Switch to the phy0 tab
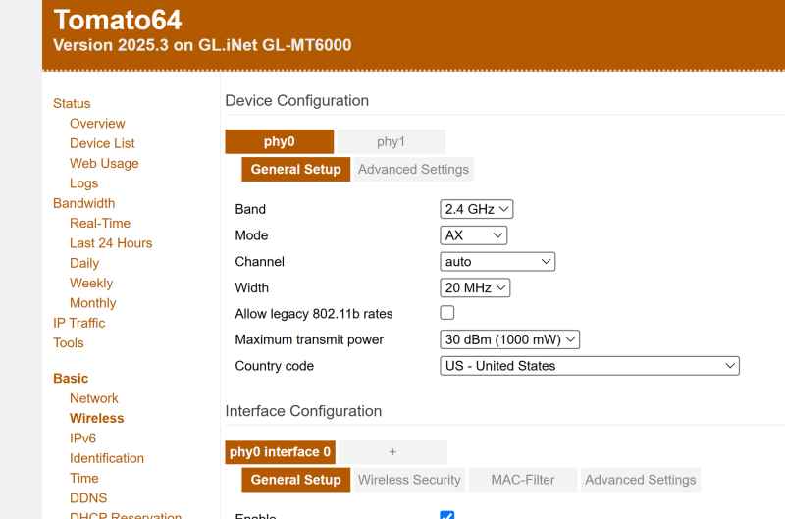This screenshot has width=785, height=519. [x=280, y=141]
